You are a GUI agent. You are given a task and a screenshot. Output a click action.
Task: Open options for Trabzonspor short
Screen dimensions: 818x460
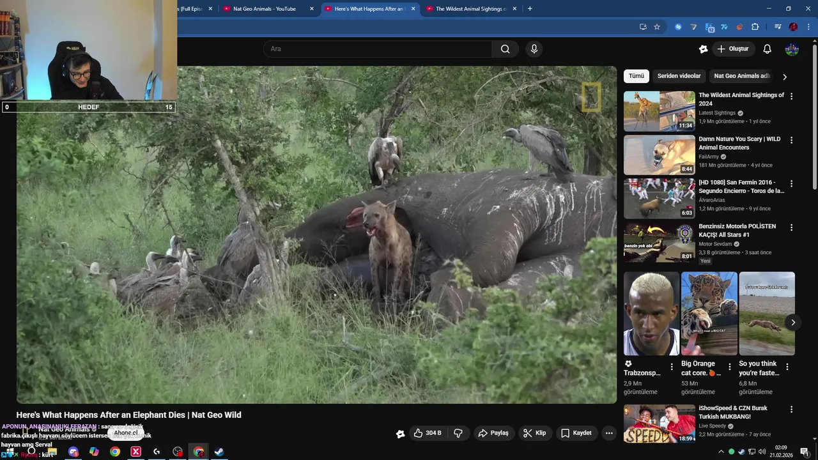(672, 367)
